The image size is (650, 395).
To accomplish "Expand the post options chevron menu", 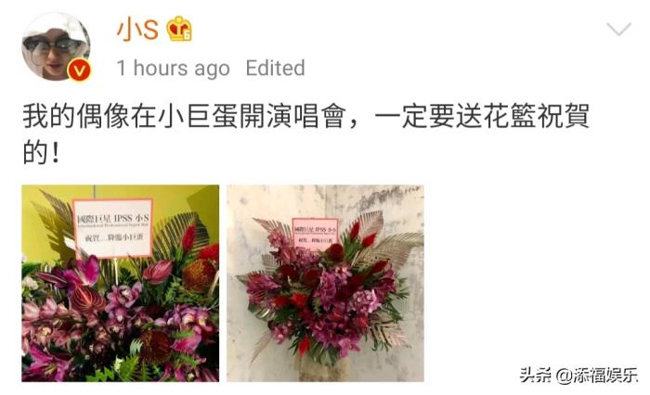I will (618, 29).
